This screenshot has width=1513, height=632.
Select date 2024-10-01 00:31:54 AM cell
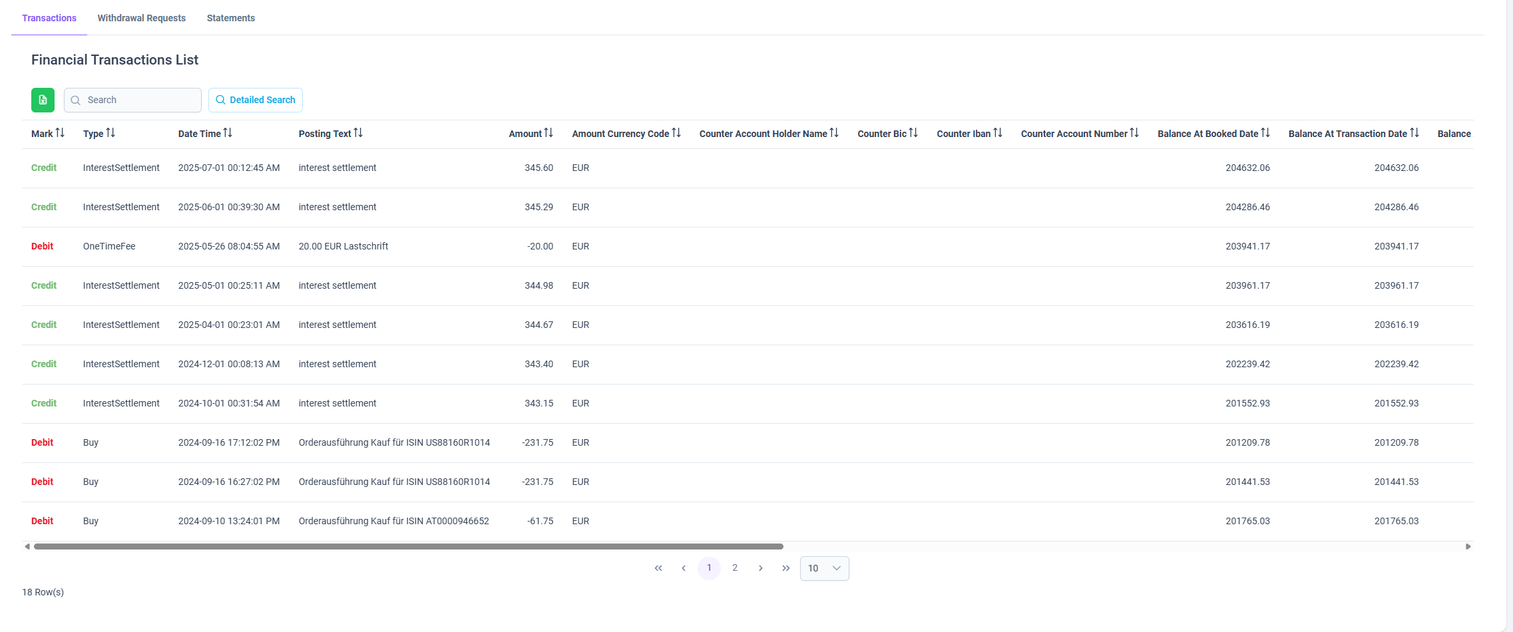pos(229,403)
